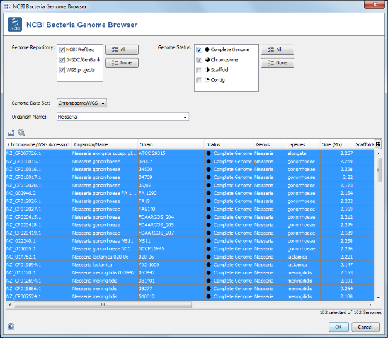Open the Genome Data Set dropdown
Image resolution: width=388 pixels, height=338 pixels.
point(82,103)
